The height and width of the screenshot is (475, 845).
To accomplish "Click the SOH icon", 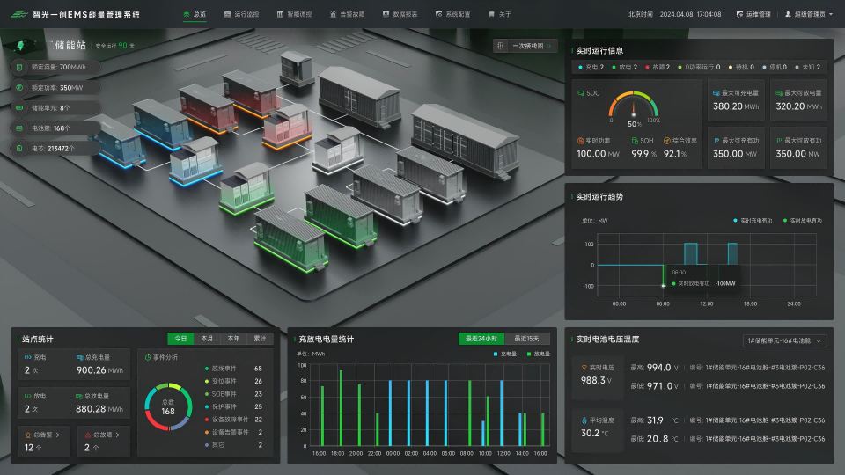I will click(635, 140).
